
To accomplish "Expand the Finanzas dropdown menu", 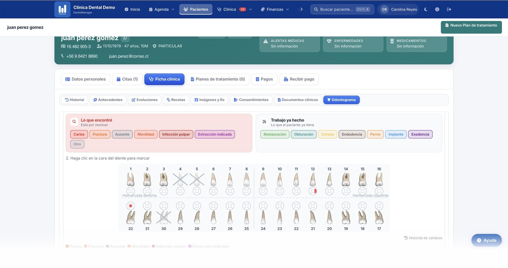I will click(x=275, y=10).
